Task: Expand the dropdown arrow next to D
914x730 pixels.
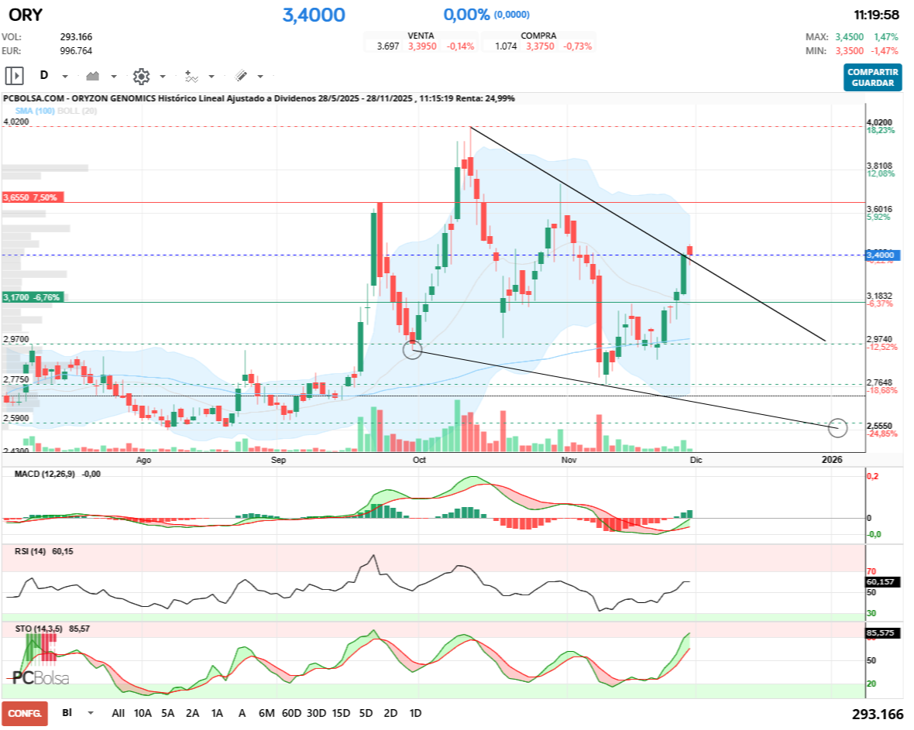Action: coord(64,77)
